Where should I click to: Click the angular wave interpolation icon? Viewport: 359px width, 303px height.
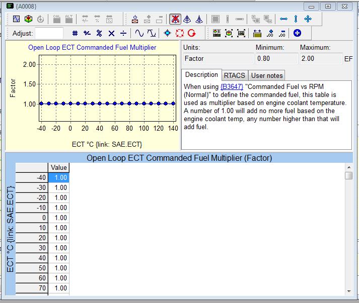click(152, 33)
